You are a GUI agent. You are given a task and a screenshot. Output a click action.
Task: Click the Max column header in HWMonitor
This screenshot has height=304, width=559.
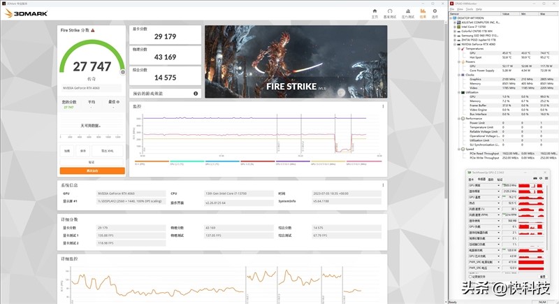tap(547, 13)
